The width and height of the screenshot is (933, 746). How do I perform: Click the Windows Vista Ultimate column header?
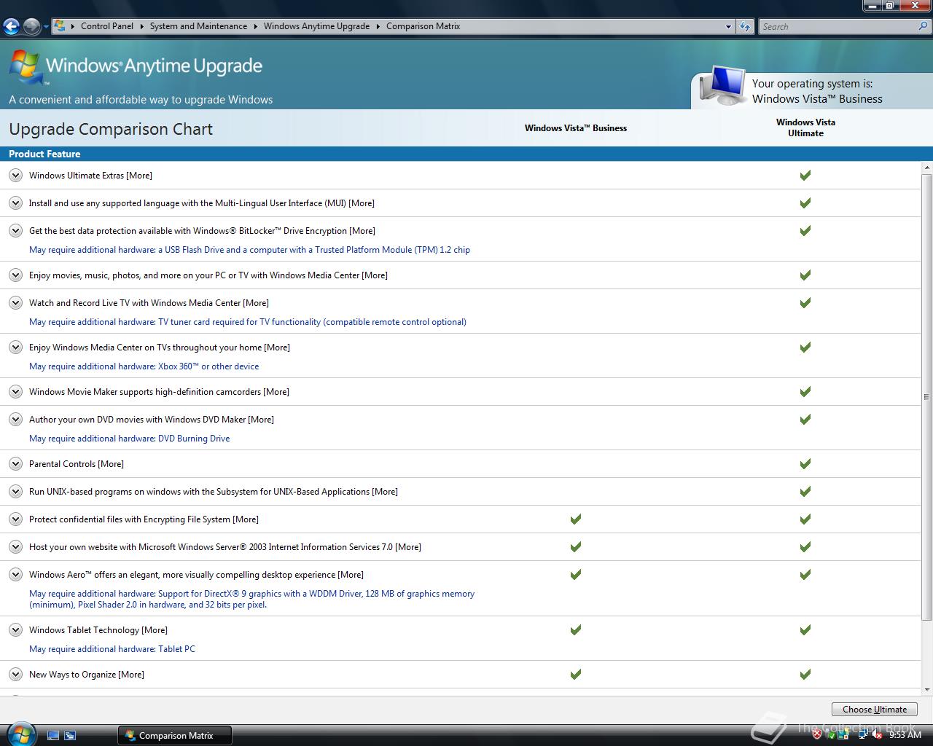click(805, 127)
